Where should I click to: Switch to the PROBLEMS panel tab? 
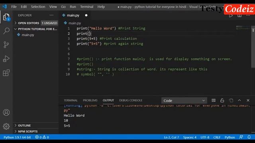90,100
